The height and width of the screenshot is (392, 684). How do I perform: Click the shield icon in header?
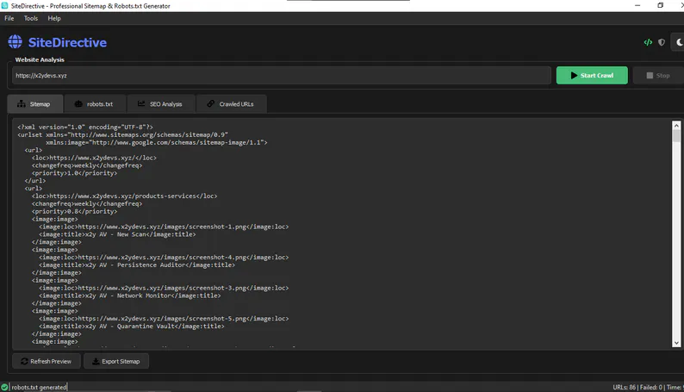click(662, 42)
